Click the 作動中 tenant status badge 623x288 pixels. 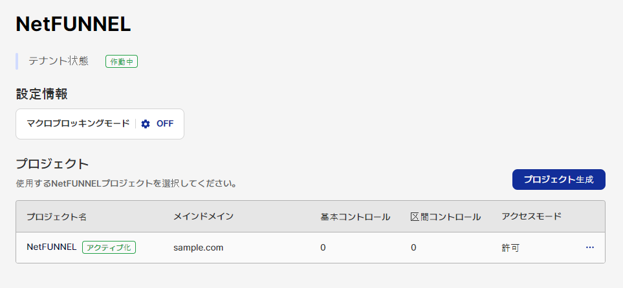tap(122, 61)
